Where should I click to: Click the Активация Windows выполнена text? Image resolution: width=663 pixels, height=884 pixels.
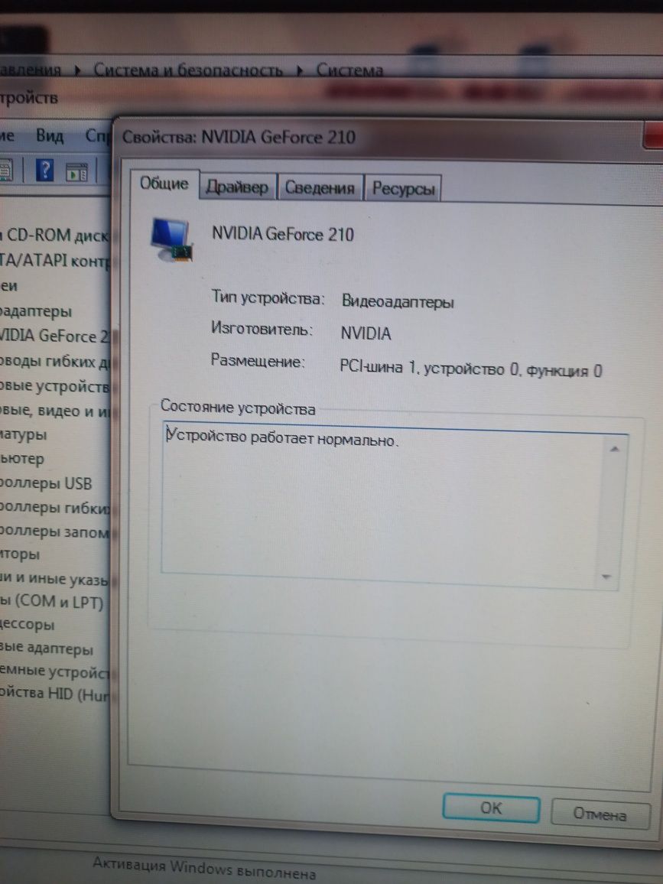point(204,868)
